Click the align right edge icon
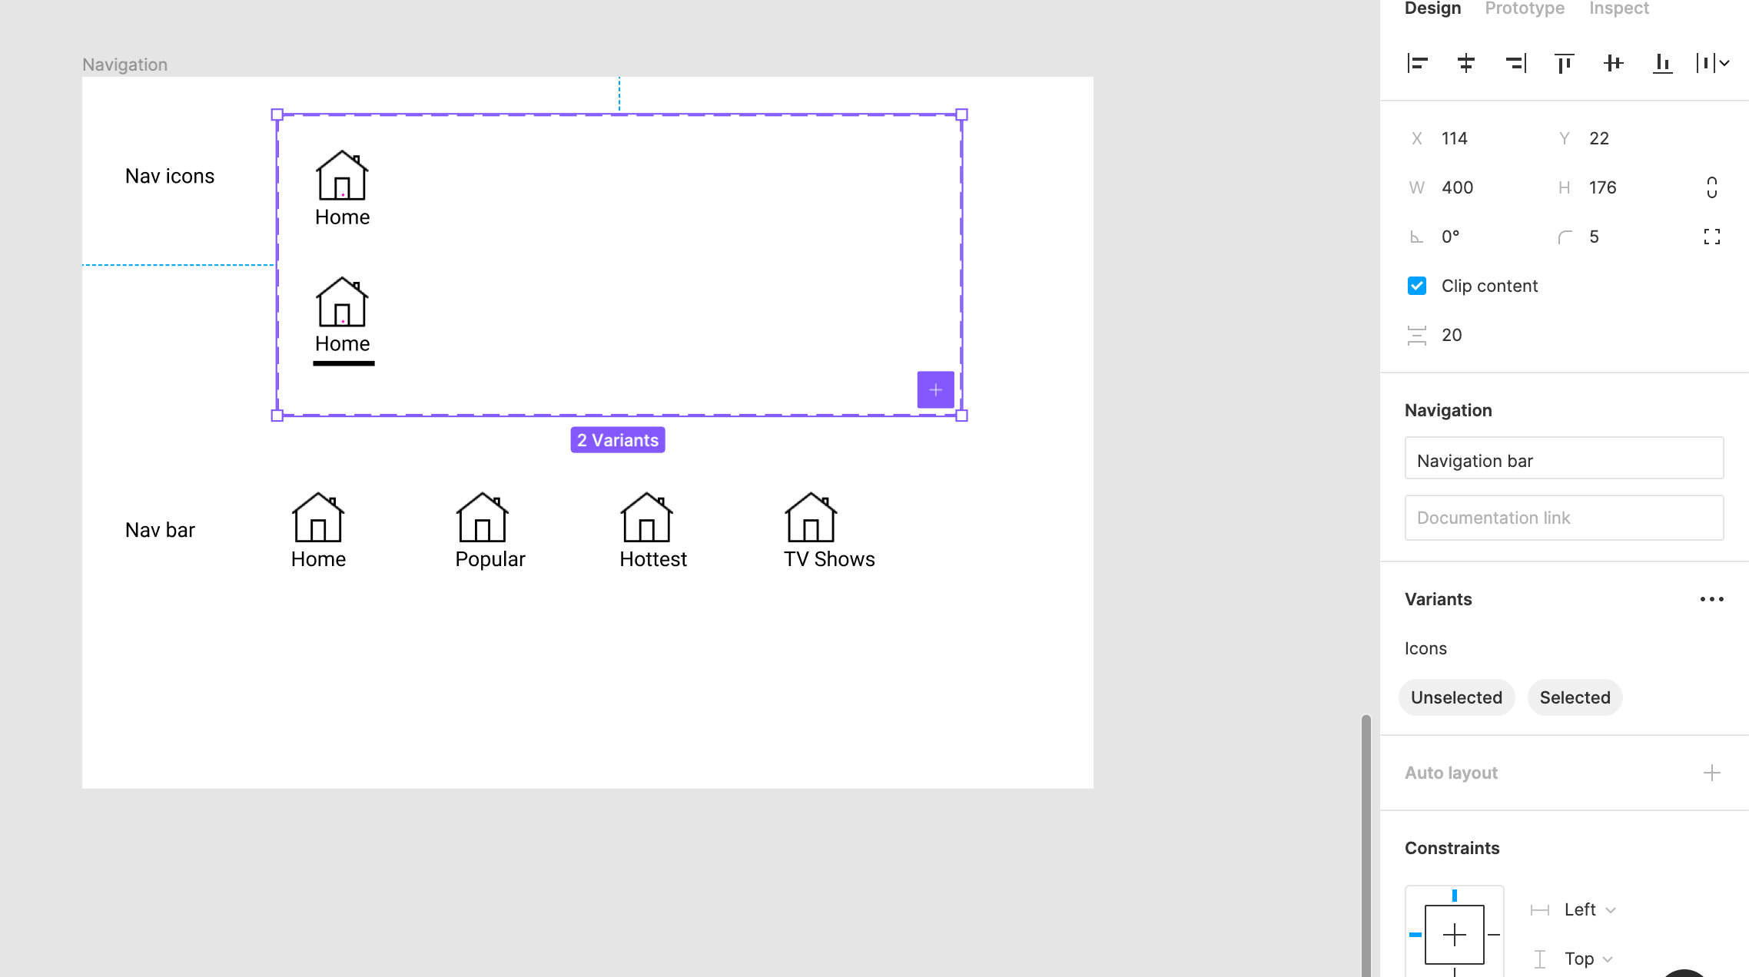This screenshot has width=1749, height=977. [1515, 62]
